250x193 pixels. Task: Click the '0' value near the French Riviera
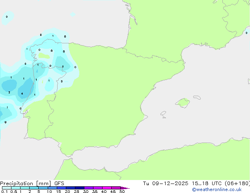(x=246, y=33)
